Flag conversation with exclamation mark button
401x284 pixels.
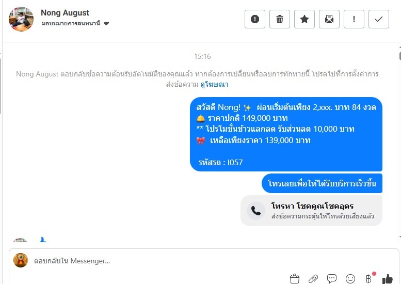pyautogui.click(x=354, y=19)
